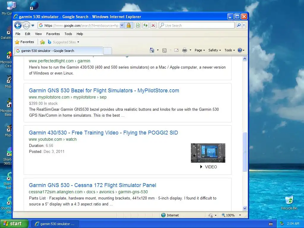Expand the address bar history dropdown
Image resolution: width=304 pixels, height=228 pixels.
[x=122, y=26]
